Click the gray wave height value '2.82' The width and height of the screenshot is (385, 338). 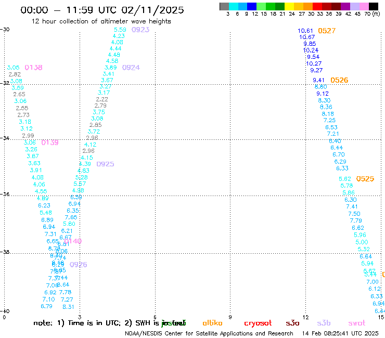(15, 74)
